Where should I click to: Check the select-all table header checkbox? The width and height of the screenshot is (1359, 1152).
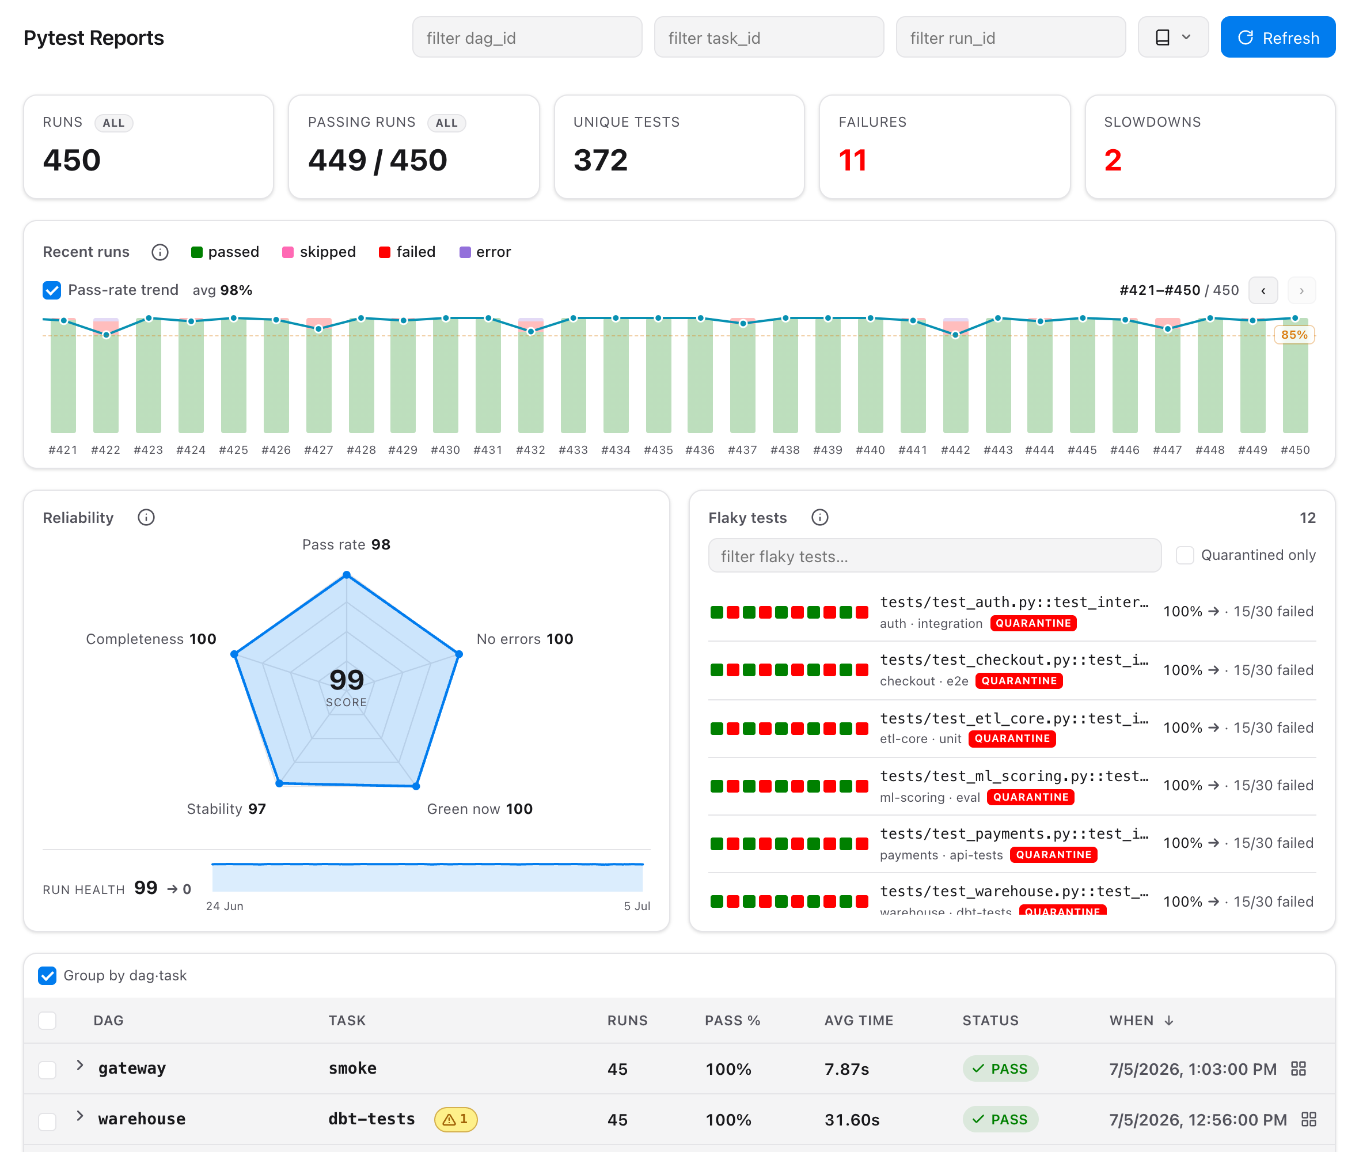pos(47,1021)
